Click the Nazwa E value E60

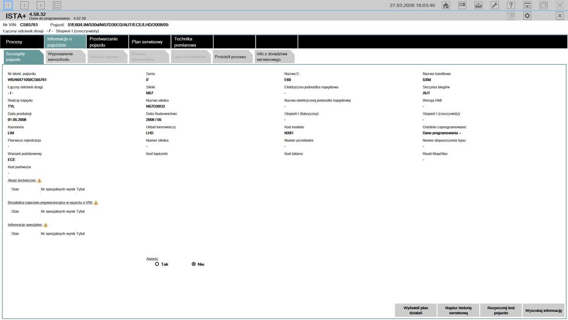[287, 80]
